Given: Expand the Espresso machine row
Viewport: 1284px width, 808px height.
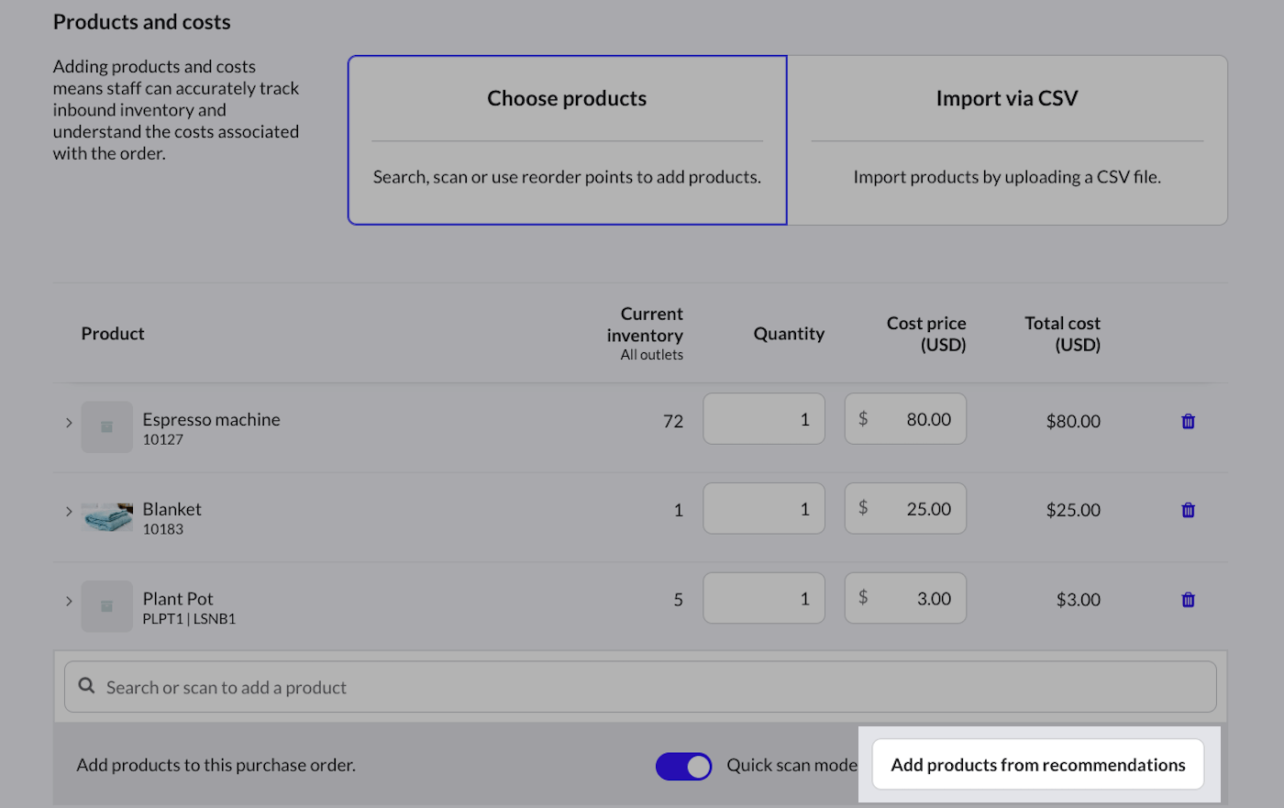Looking at the screenshot, I should [69, 423].
